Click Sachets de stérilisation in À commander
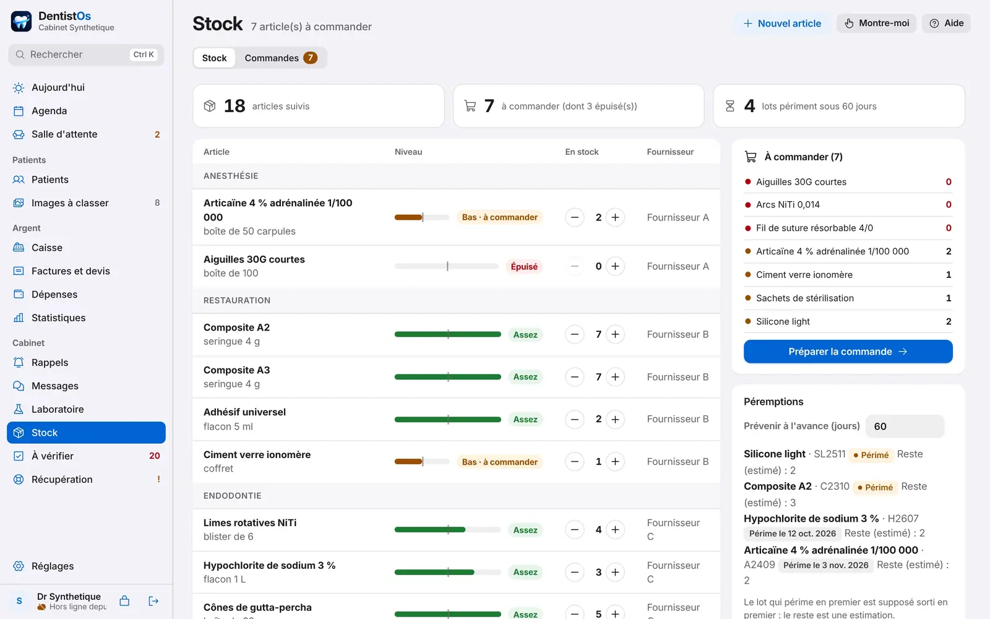The height and width of the screenshot is (619, 990). click(848, 298)
